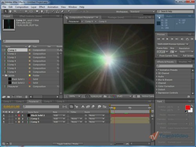The width and height of the screenshot is (196, 147).
Task: Jump to first frame in Preview
Action: (158, 39)
